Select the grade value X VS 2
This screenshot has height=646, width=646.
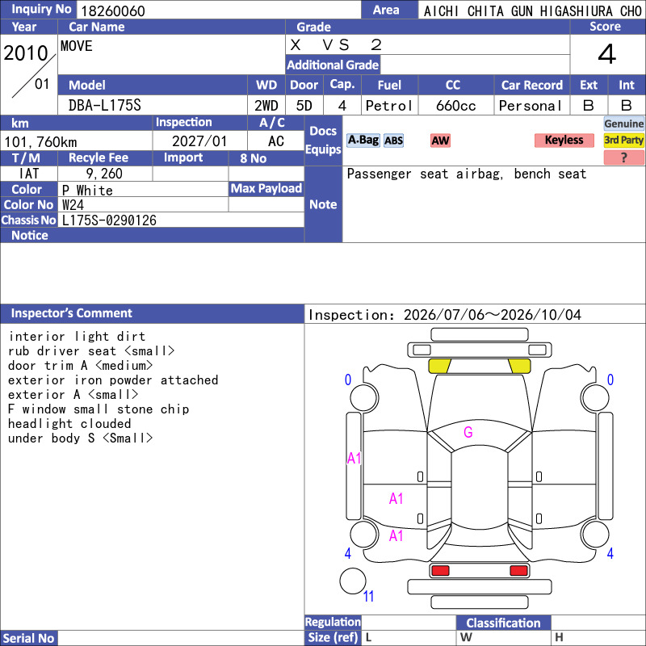336,44
